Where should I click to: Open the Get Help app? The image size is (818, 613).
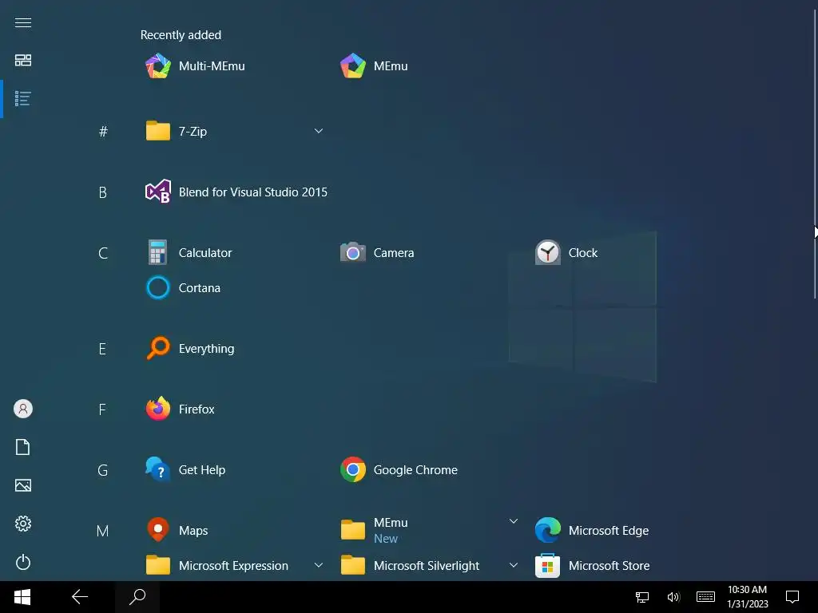185,469
